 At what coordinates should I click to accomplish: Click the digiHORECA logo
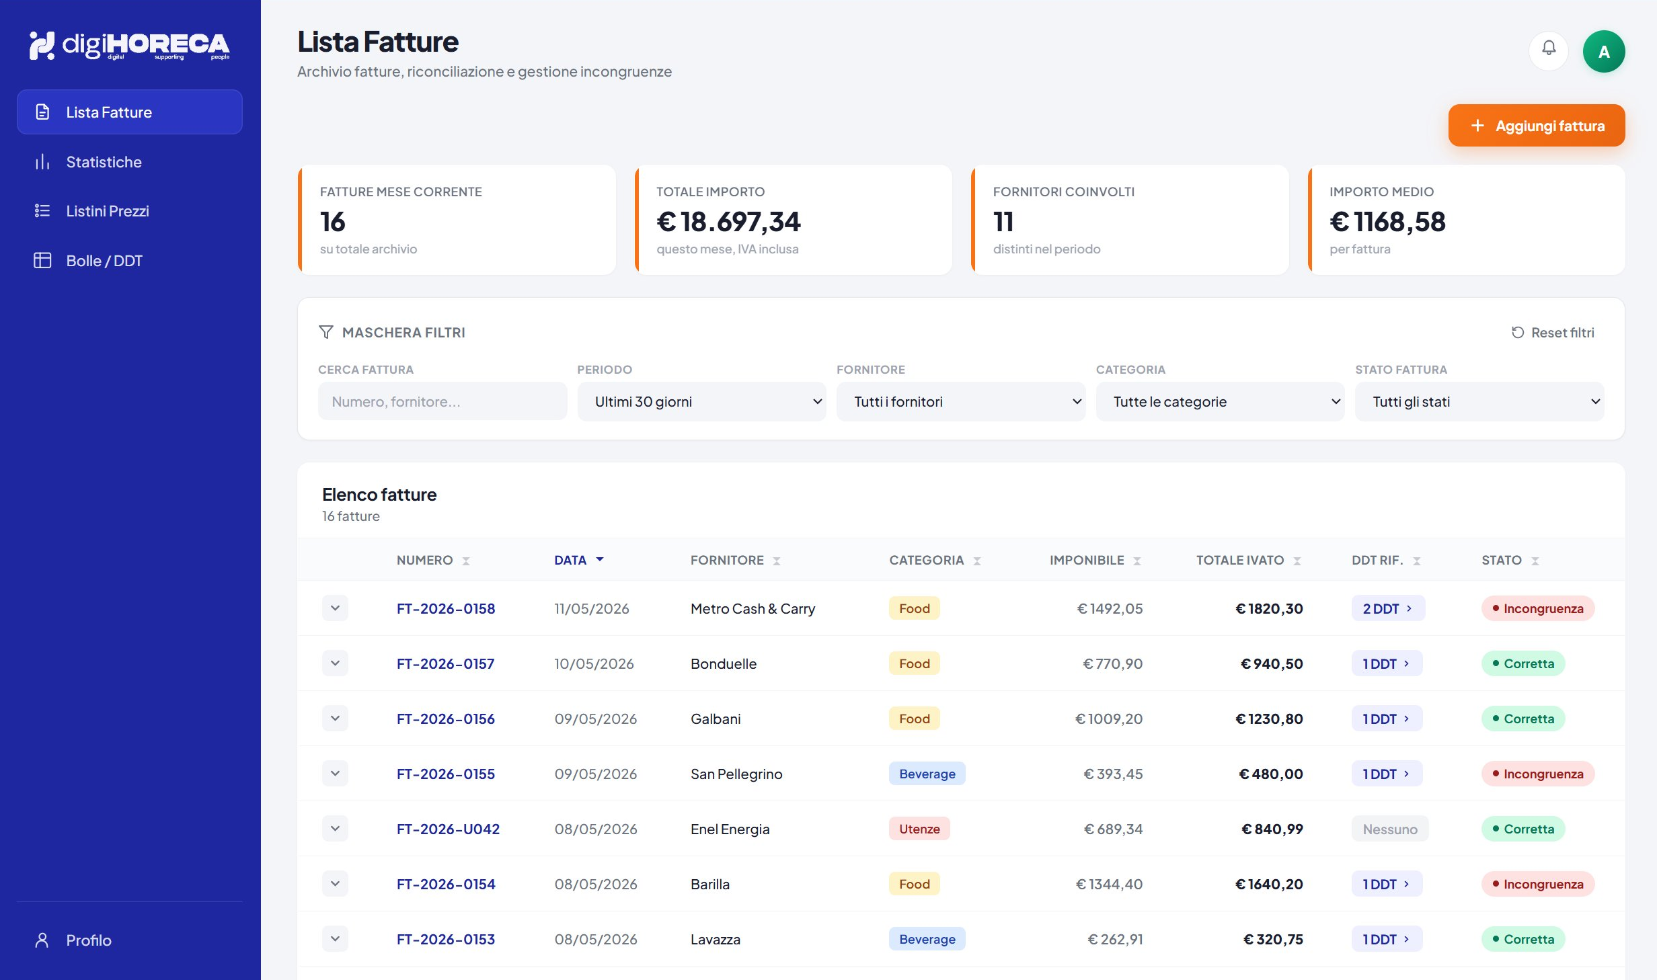[x=129, y=46]
